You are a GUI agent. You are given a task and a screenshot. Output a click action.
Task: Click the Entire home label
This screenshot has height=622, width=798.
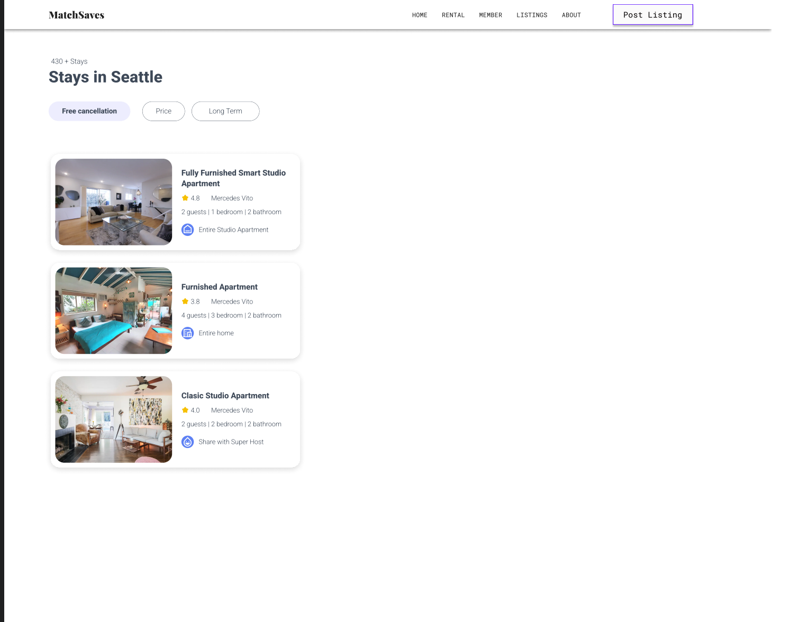216,333
